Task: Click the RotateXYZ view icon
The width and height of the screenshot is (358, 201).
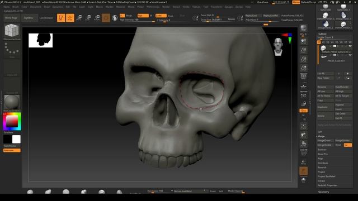Action: pos(303,144)
